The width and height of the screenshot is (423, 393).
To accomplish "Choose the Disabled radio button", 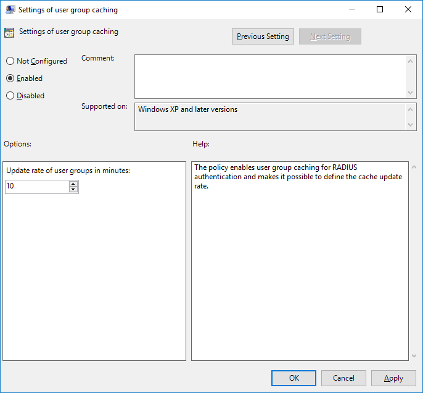I will tap(10, 96).
